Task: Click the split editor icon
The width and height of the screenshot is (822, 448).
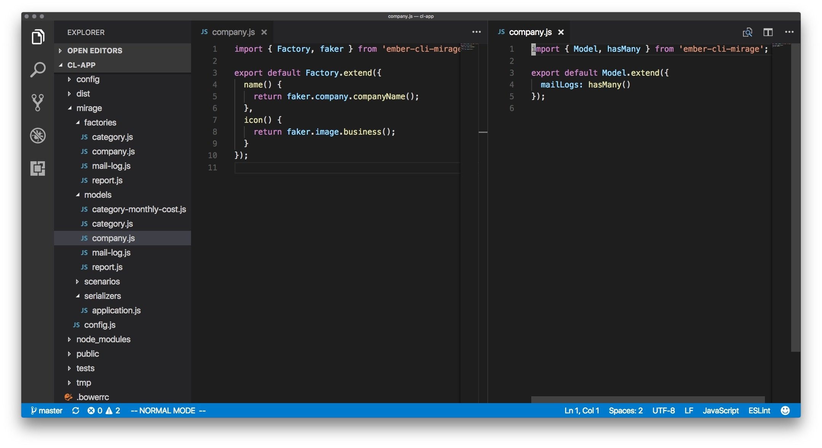Action: coord(768,32)
